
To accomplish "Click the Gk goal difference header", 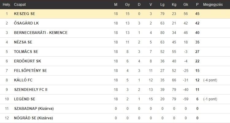I will tap(186, 5).
